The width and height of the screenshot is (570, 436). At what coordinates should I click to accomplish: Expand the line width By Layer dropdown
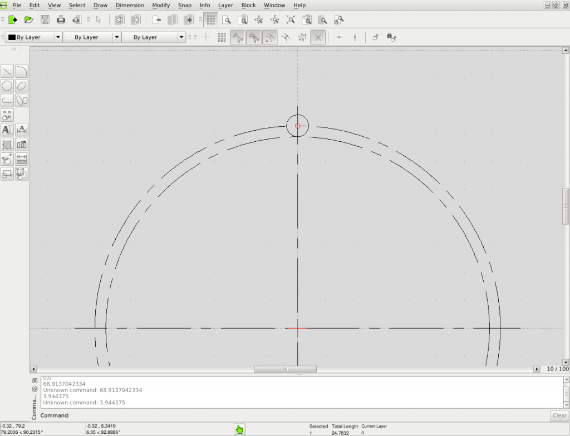tap(92, 37)
